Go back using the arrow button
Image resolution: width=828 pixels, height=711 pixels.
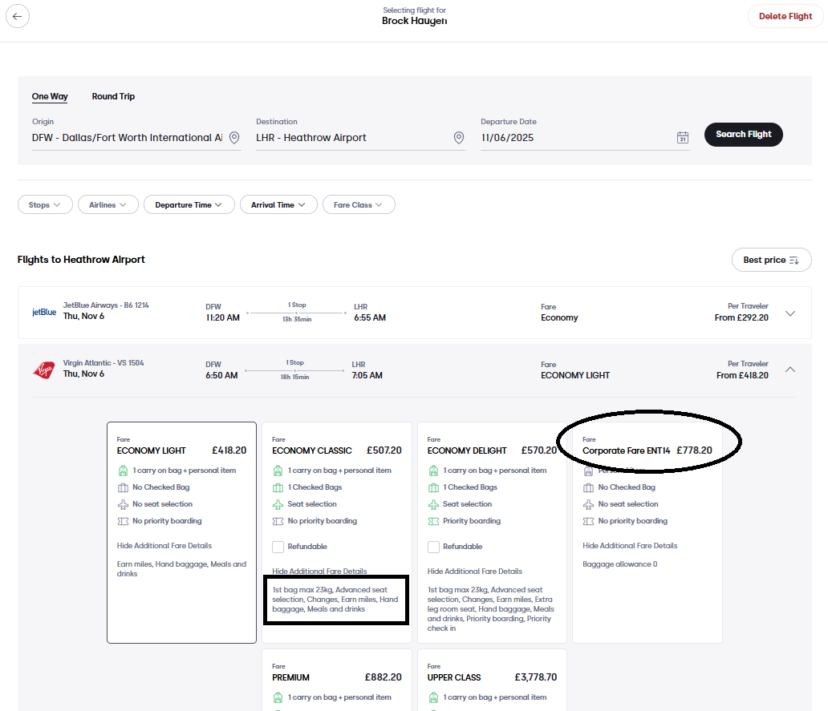point(18,16)
